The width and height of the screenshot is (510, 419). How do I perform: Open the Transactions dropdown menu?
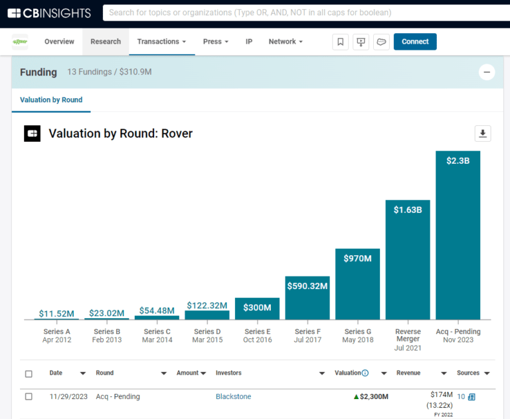(162, 42)
